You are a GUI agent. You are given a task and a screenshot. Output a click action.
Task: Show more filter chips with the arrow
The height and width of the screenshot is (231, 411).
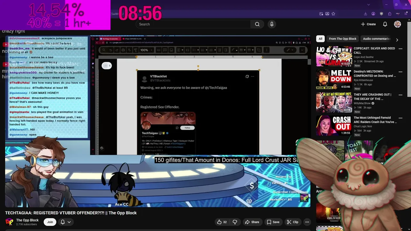pyautogui.click(x=397, y=40)
